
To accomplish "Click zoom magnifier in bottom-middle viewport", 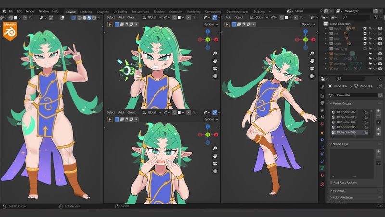I will 215,148.
